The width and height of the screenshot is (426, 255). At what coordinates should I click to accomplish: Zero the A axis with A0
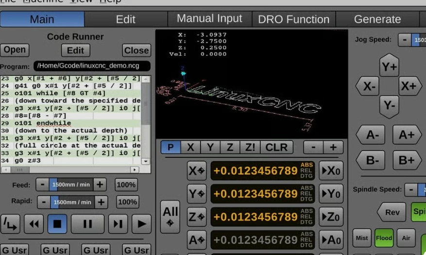pos(331,240)
